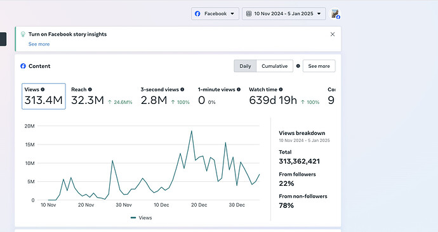The height and width of the screenshot is (232, 438).
Task: Switch chart to Daily view
Action: [245, 66]
